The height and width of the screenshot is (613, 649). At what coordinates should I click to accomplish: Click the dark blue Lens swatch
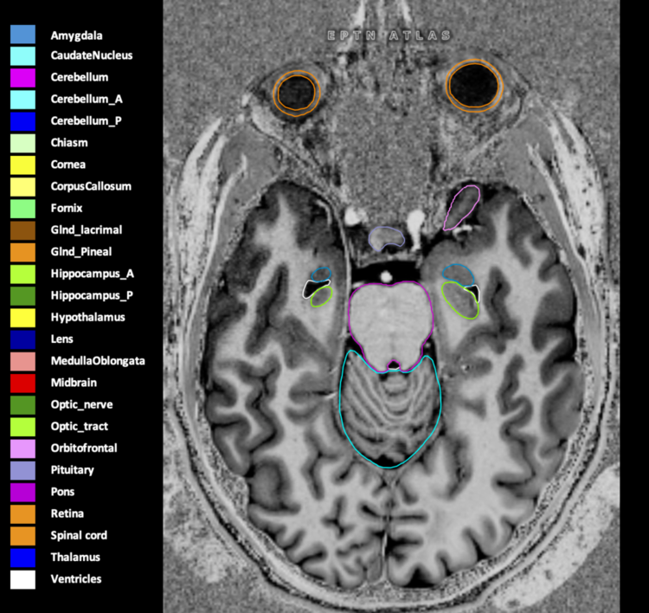(x=22, y=339)
